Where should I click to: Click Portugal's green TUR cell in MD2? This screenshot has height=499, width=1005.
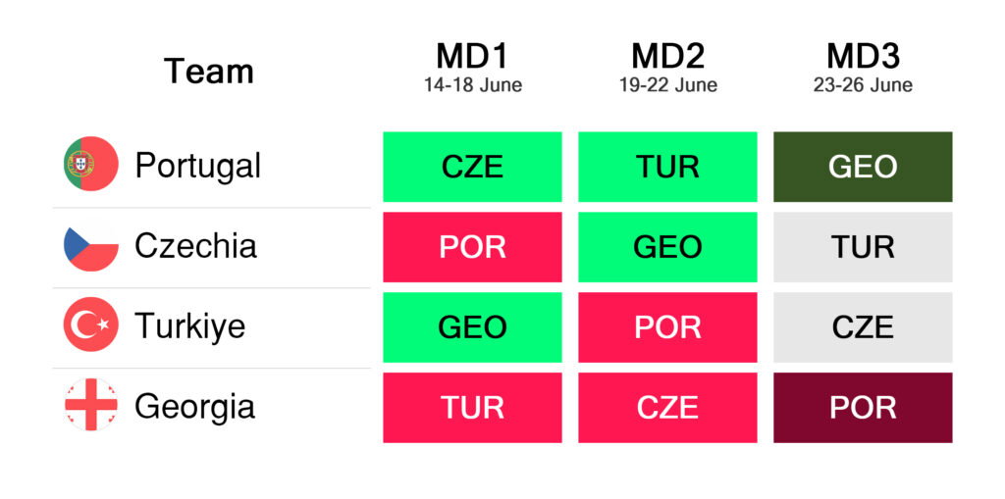(667, 167)
